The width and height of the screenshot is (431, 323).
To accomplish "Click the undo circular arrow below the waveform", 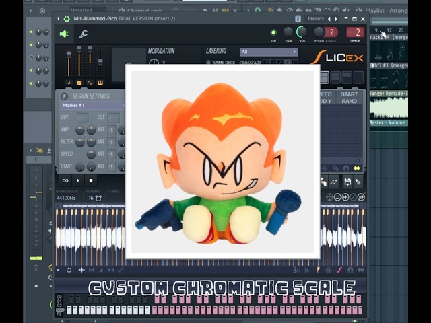I will pos(69,270).
